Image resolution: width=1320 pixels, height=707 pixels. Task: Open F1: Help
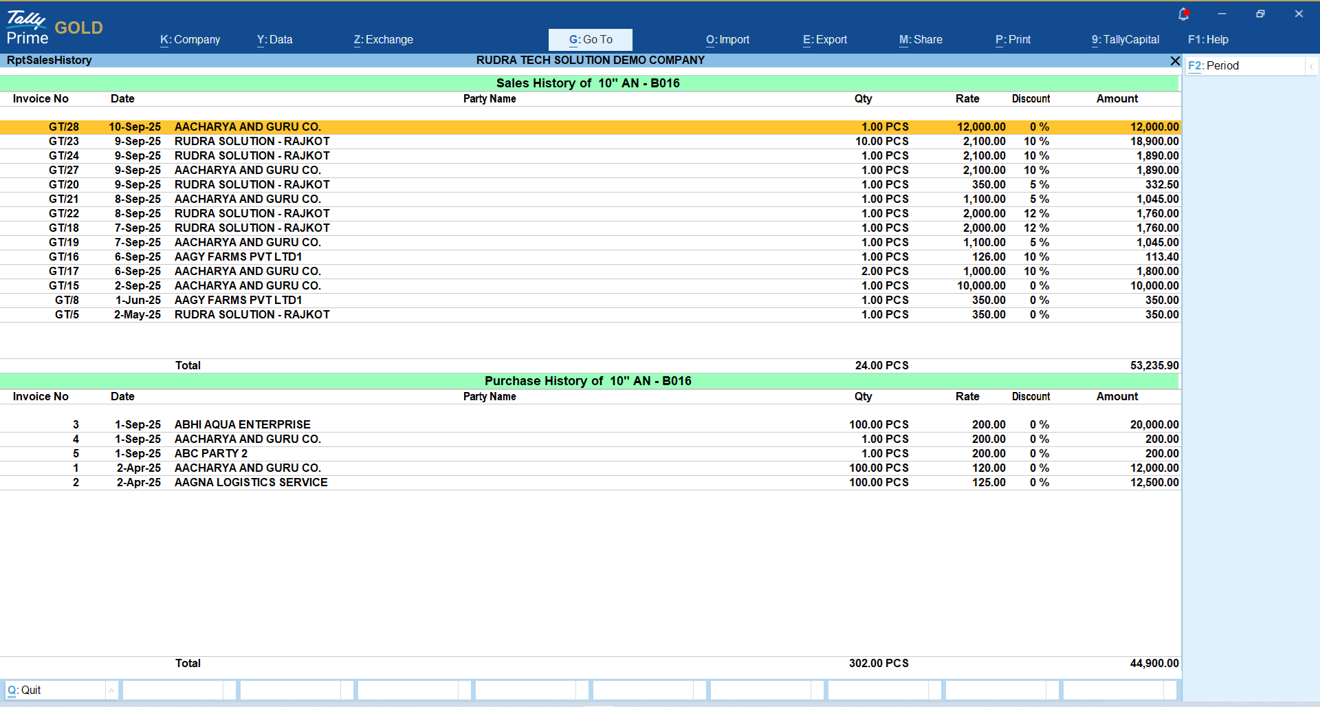[1208, 40]
